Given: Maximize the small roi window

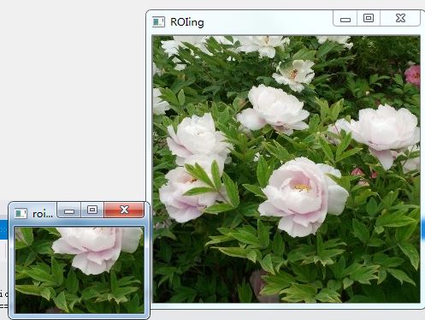Looking at the screenshot, I should click(92, 210).
